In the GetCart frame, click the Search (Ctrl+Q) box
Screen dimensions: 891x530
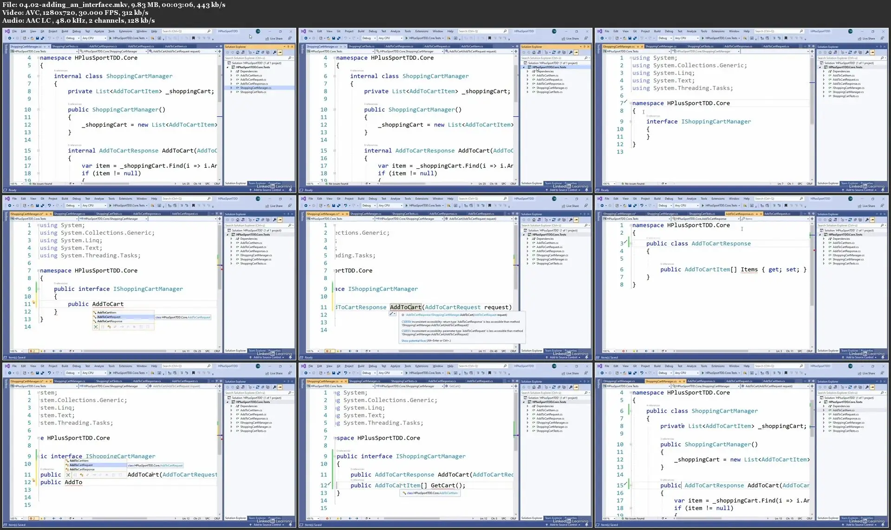(x=483, y=366)
